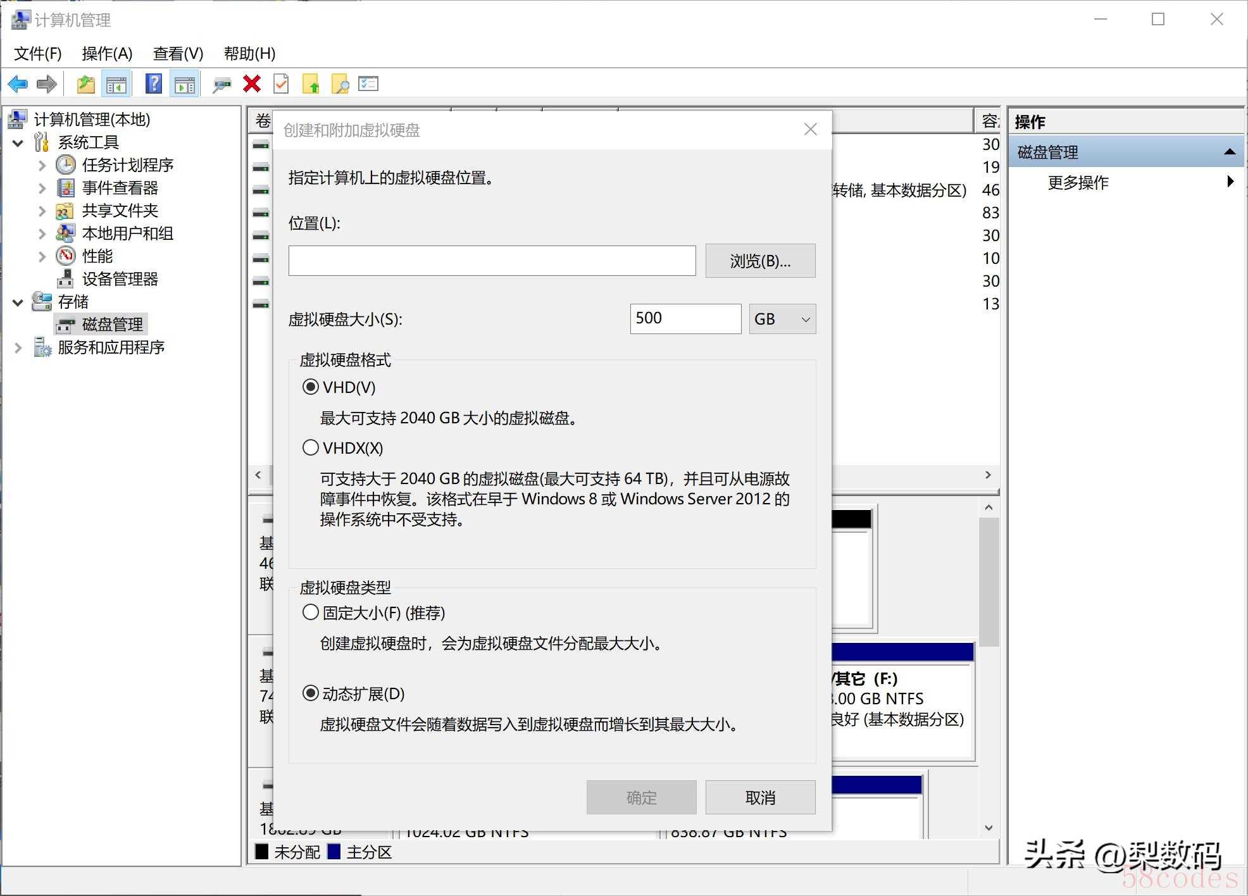
Task: Click the blue Back arrow in toolbar
Action: (18, 84)
